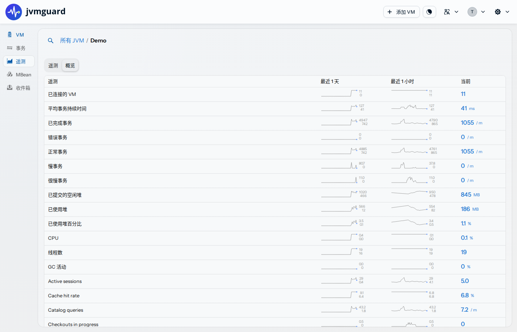Click the search magnifier icon
The height and width of the screenshot is (332, 517).
coord(51,41)
